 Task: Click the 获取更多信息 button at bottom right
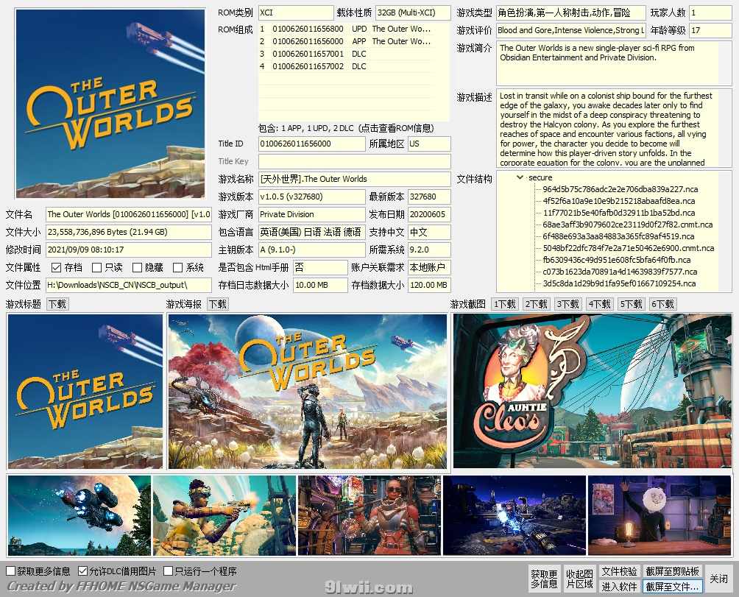(545, 579)
